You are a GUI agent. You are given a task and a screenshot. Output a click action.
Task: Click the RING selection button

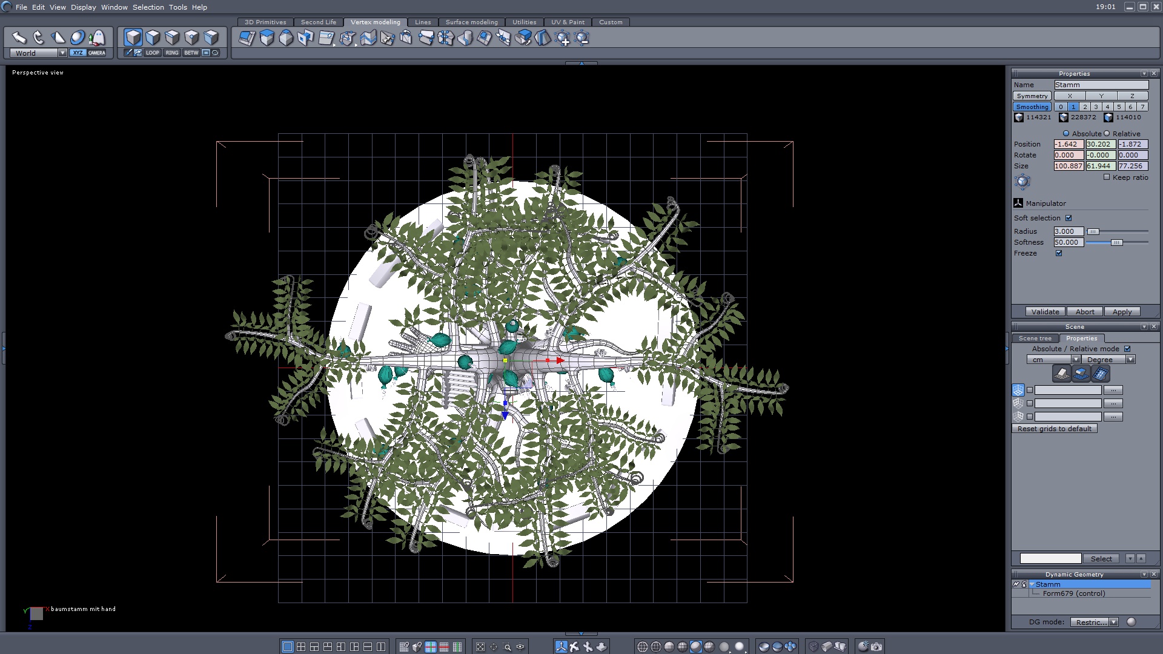(x=172, y=53)
